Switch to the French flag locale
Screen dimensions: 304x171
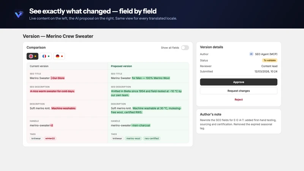(46, 56)
